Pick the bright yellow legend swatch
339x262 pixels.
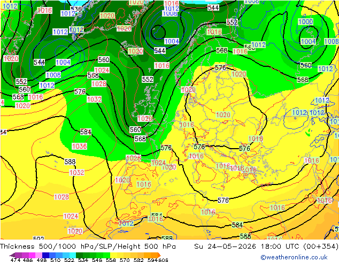(113, 255)
